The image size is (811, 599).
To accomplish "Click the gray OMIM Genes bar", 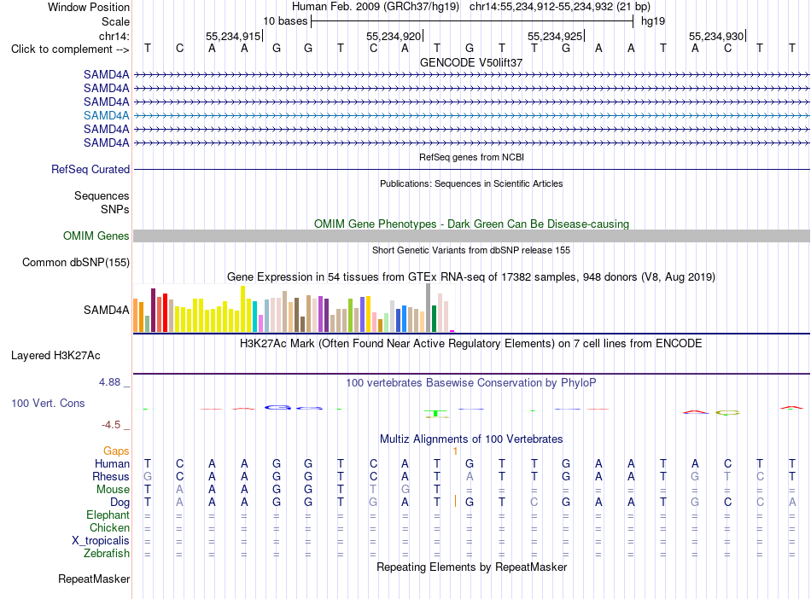I will click(471, 236).
